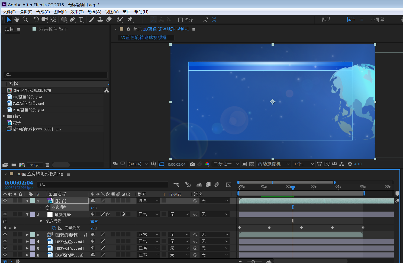Select the Zoom magnifier tool
Screen dimensions: 403x263
[25, 19]
